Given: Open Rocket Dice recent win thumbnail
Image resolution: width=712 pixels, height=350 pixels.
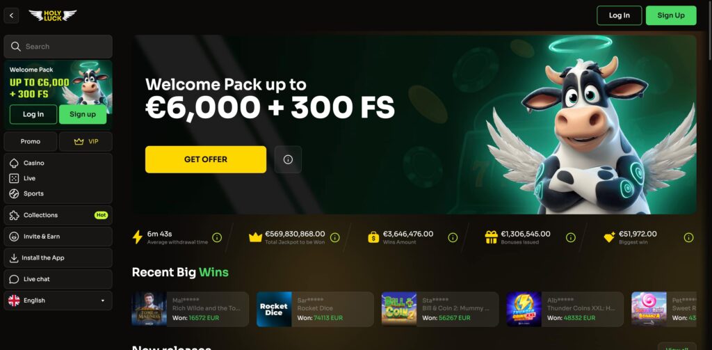Looking at the screenshot, I should click(274, 309).
